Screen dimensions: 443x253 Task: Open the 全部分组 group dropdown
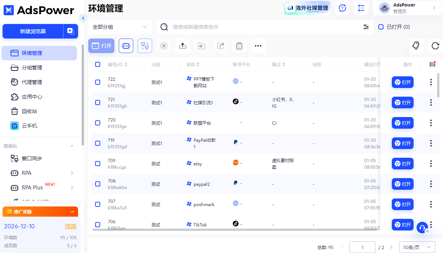120,27
